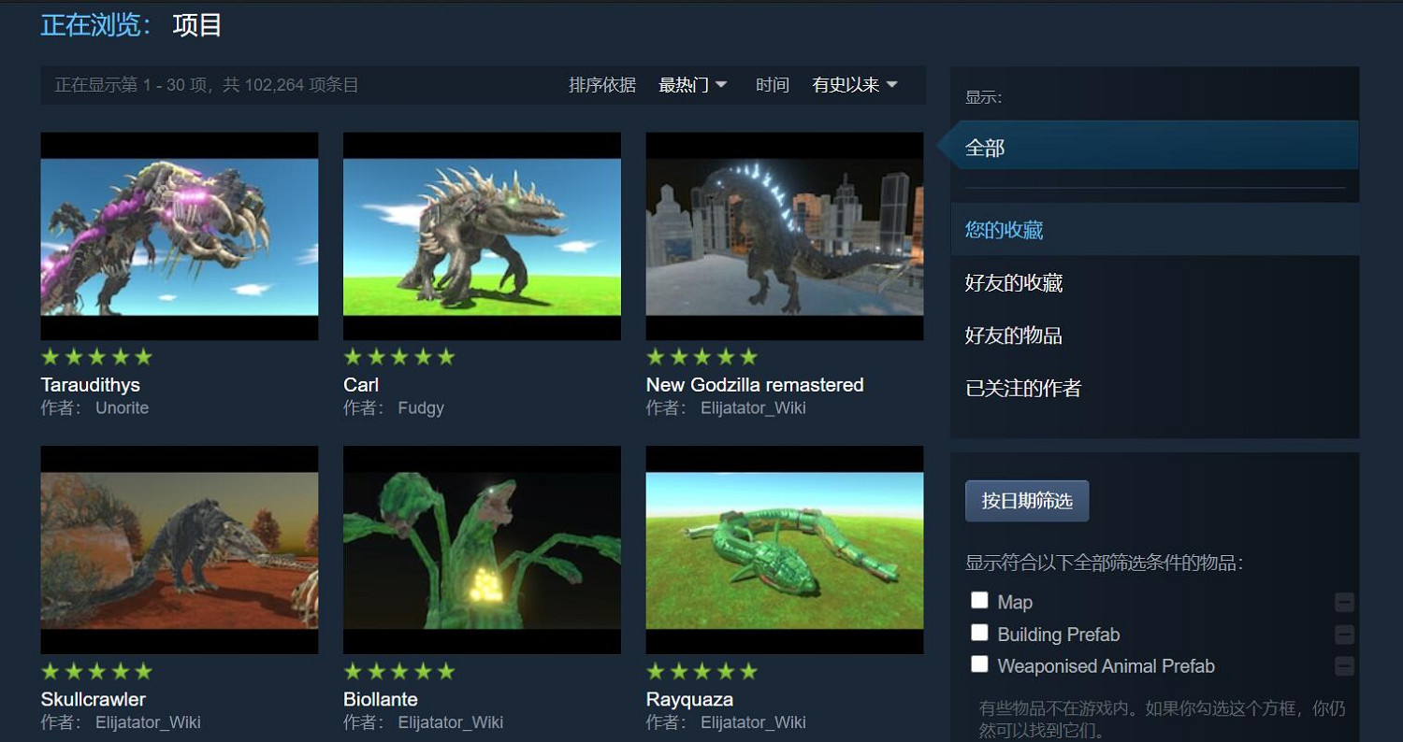
Task: Click the star rating below Carl
Action: [398, 356]
